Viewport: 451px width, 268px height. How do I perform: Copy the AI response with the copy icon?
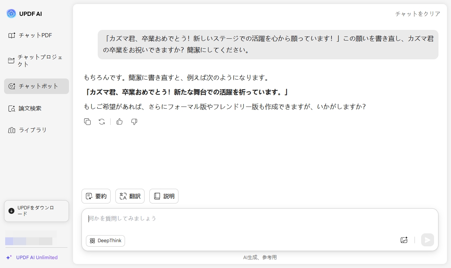click(87, 122)
